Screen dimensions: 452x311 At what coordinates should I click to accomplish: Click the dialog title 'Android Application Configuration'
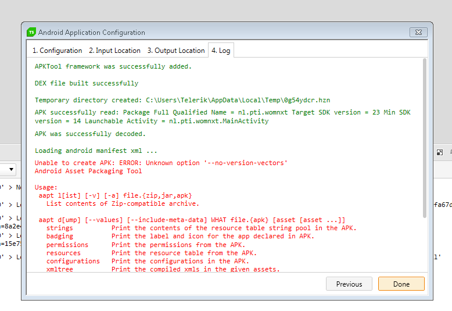coord(91,33)
